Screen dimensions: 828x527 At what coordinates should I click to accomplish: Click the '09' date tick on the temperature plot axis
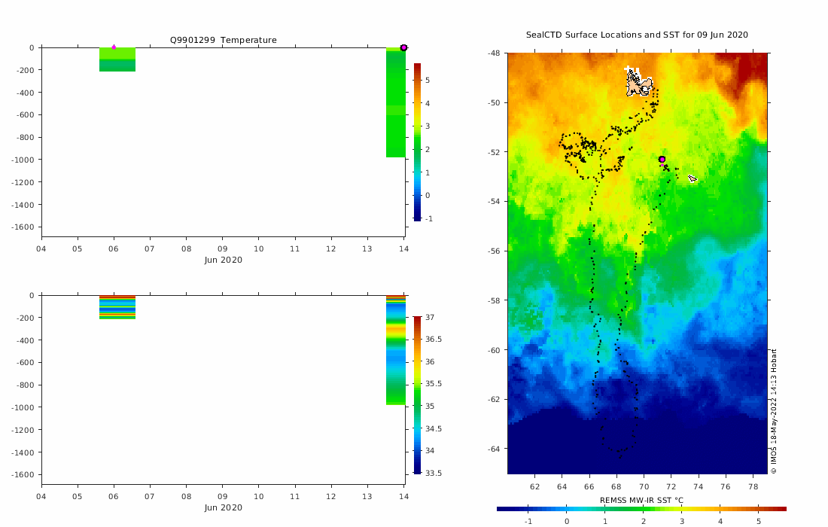point(222,248)
